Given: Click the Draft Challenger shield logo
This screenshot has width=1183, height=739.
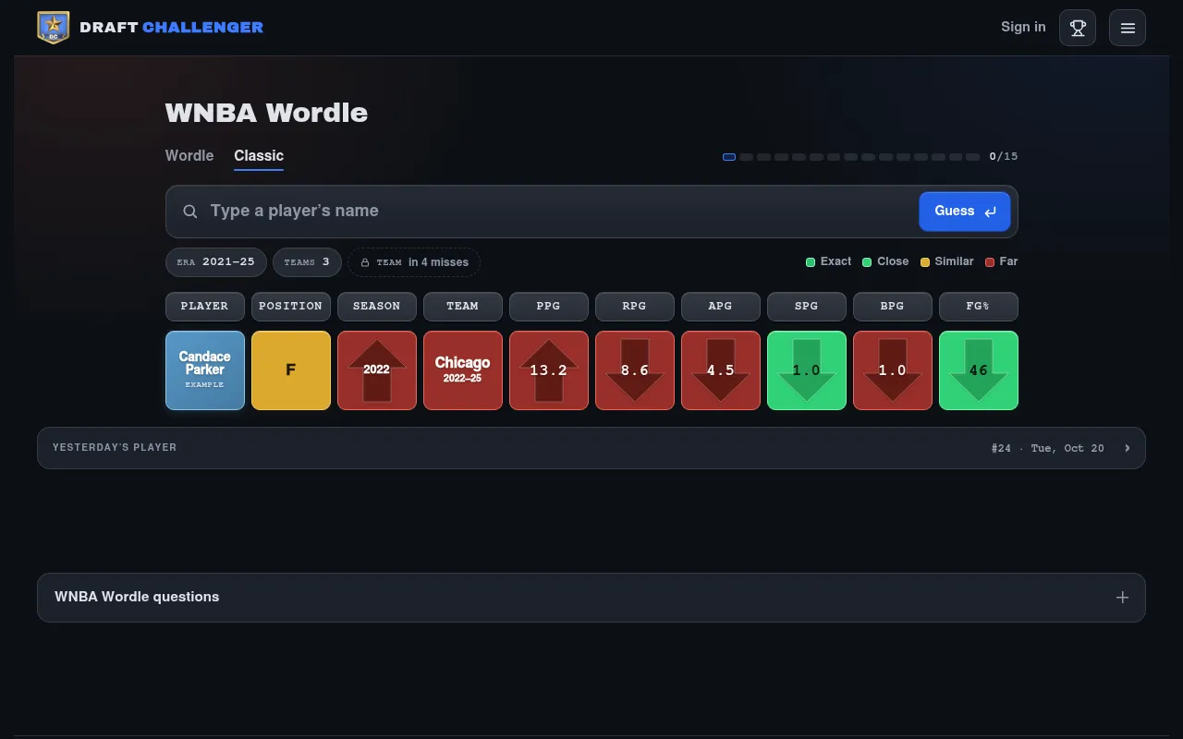Looking at the screenshot, I should tap(53, 28).
